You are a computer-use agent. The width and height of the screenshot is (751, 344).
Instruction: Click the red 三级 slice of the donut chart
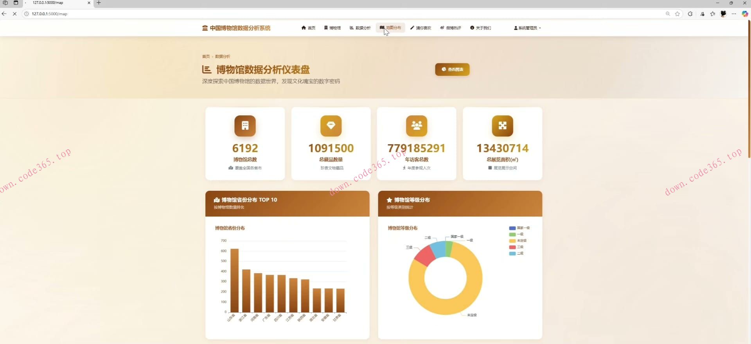coord(425,256)
